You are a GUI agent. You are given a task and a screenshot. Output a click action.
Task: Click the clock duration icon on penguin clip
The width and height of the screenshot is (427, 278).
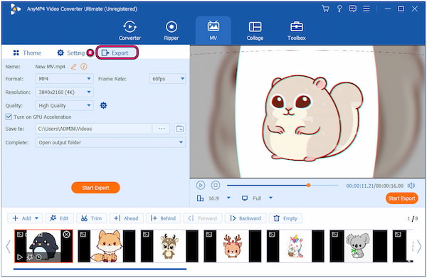[38, 257]
